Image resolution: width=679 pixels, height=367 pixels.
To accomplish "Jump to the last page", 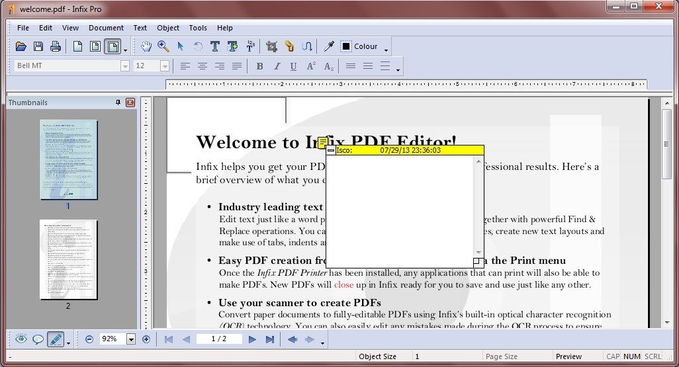I will [270, 339].
